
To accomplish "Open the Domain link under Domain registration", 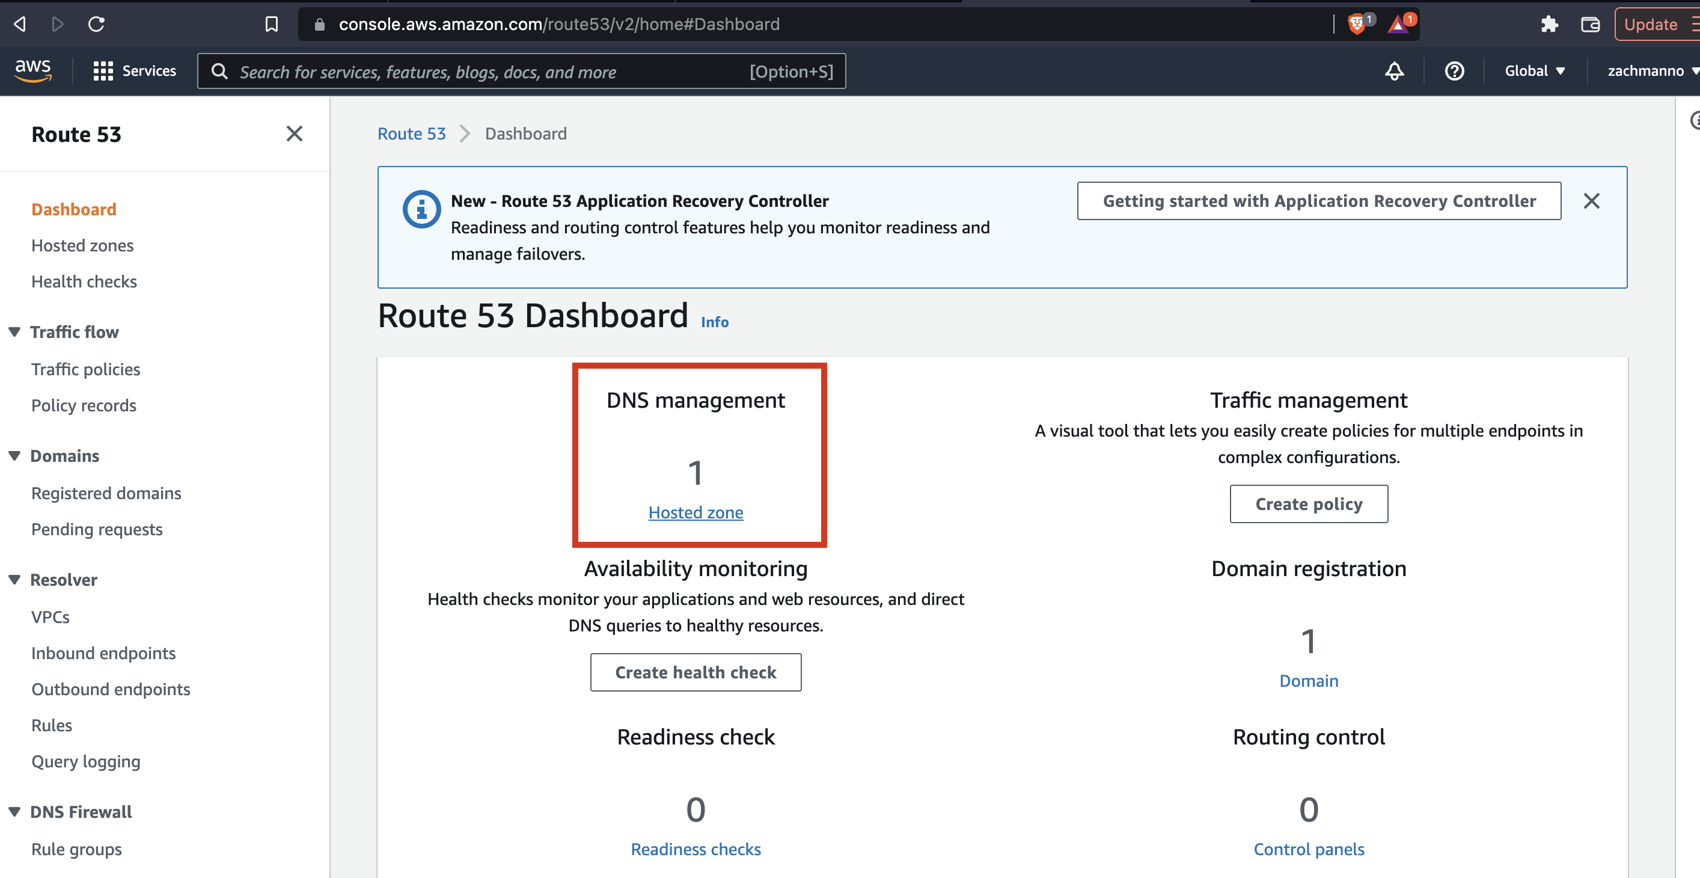I will click(1309, 681).
